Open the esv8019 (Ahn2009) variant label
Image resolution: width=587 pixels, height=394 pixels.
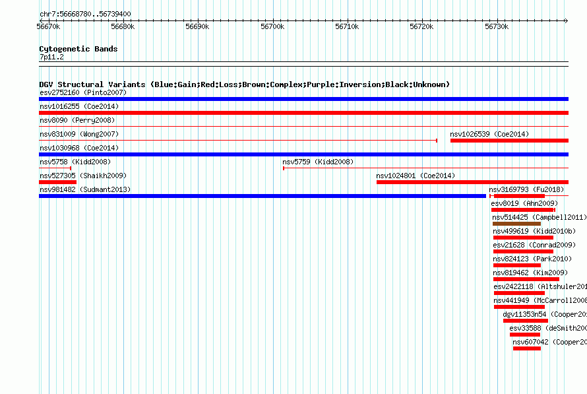coord(524,203)
